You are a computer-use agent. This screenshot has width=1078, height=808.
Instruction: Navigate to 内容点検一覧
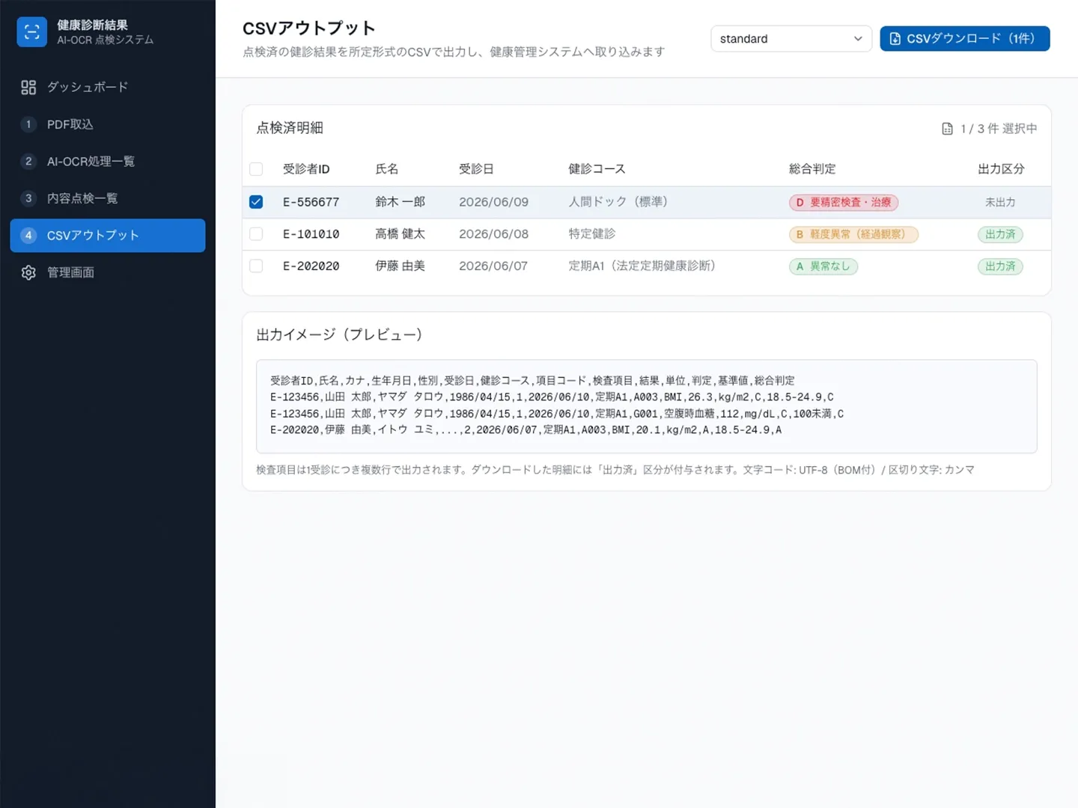108,198
